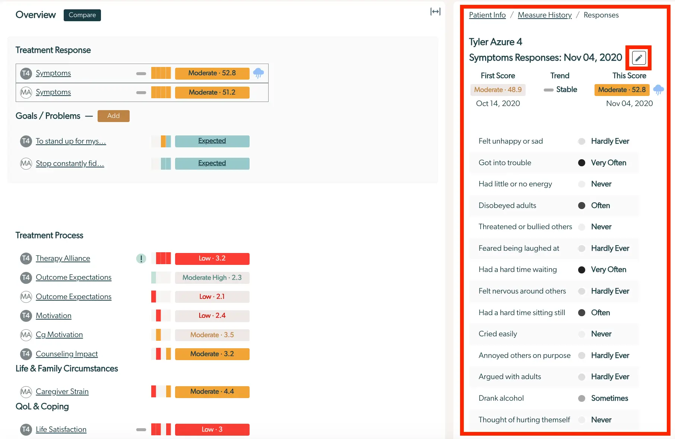Select the Very Often dot for Got into trouble
This screenshot has width=675, height=439.
(x=581, y=163)
